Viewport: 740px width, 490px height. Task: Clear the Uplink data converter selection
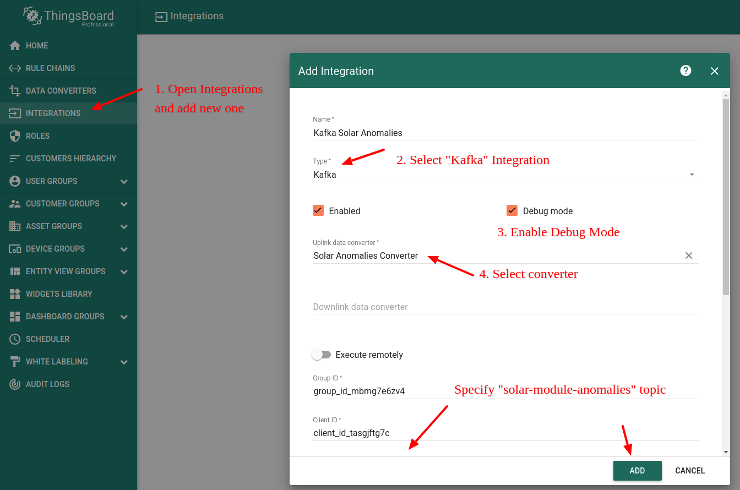tap(689, 255)
